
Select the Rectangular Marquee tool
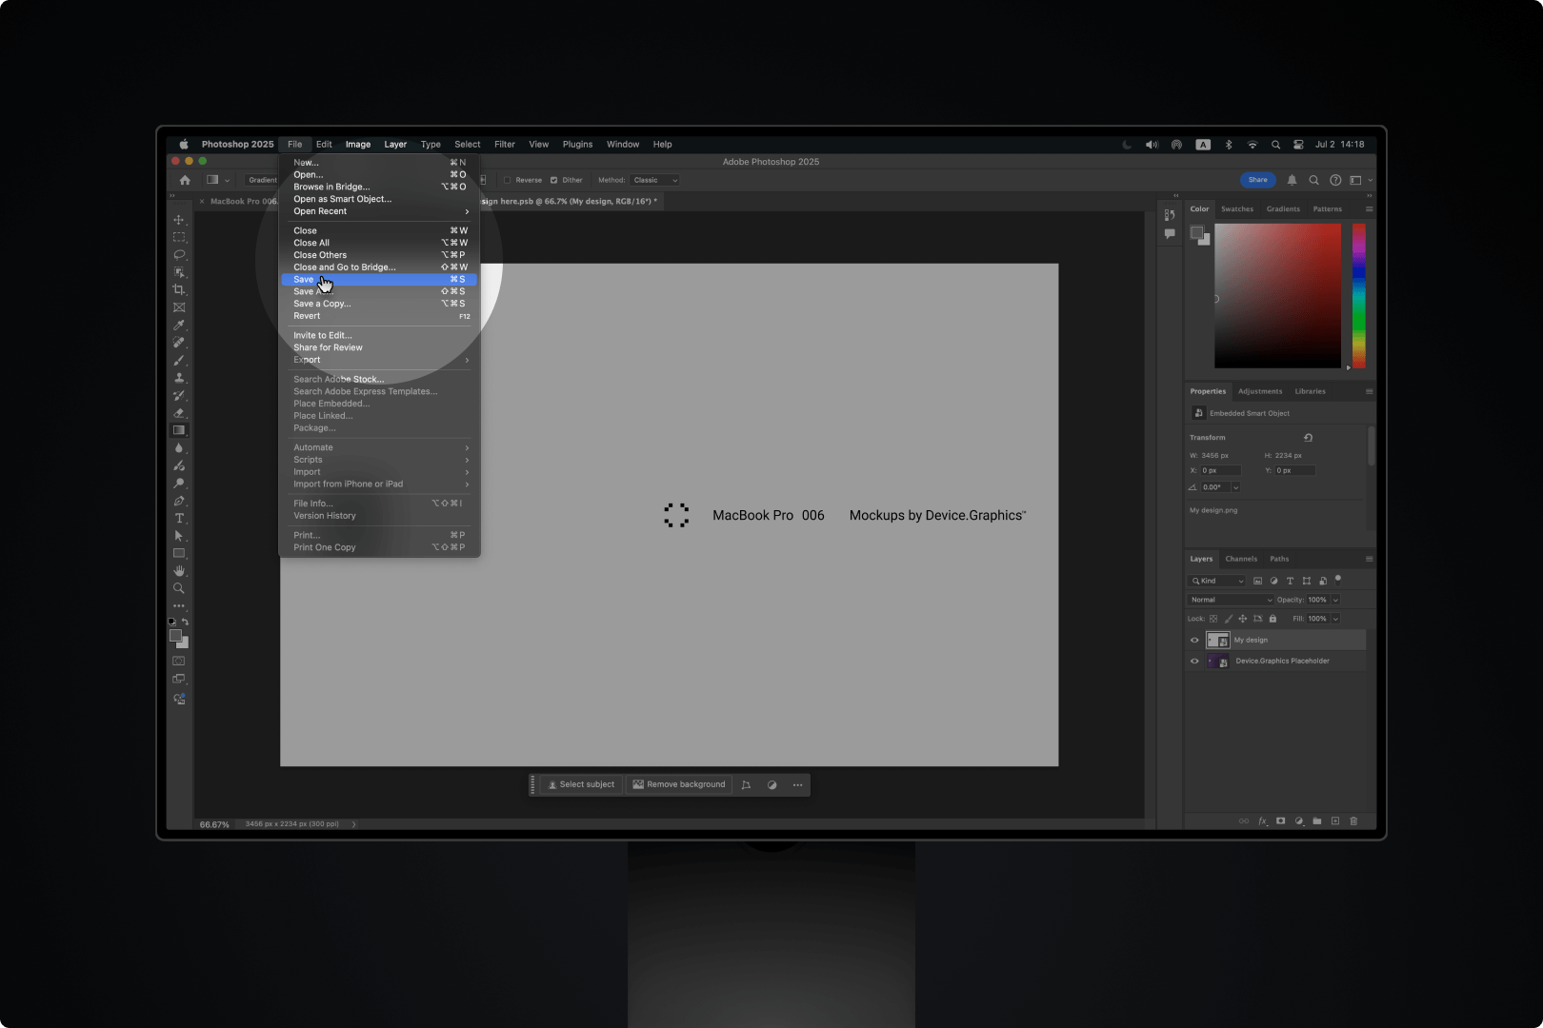[x=179, y=237]
